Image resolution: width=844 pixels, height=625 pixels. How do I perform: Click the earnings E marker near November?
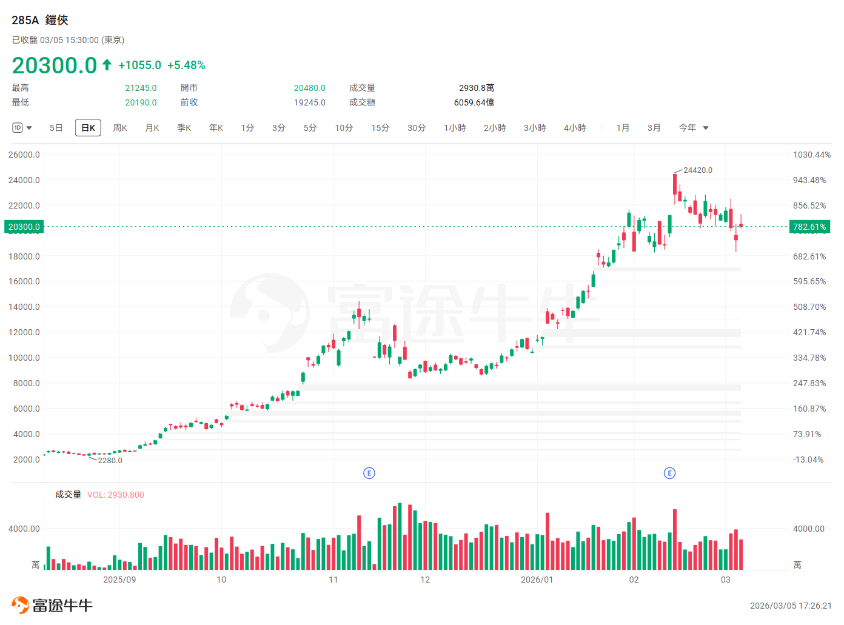[369, 473]
